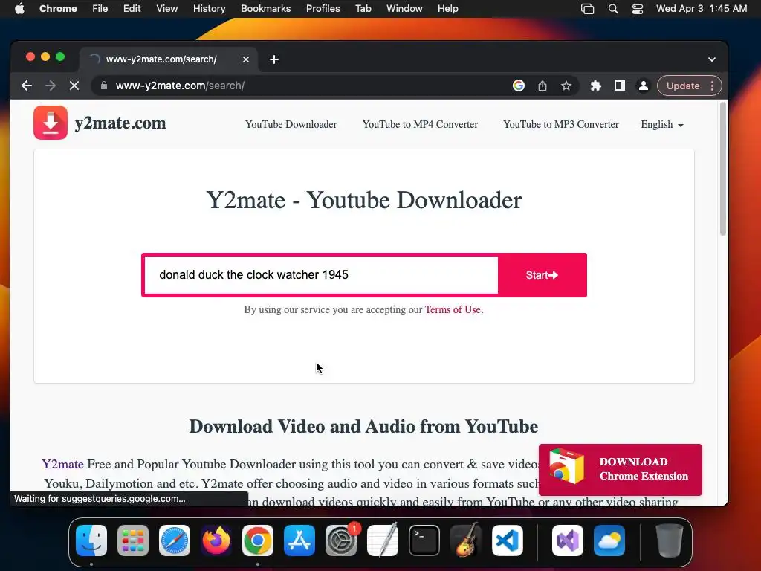Image resolution: width=761 pixels, height=571 pixels.
Task: Open TextEdit from the Dock
Action: coord(383,541)
